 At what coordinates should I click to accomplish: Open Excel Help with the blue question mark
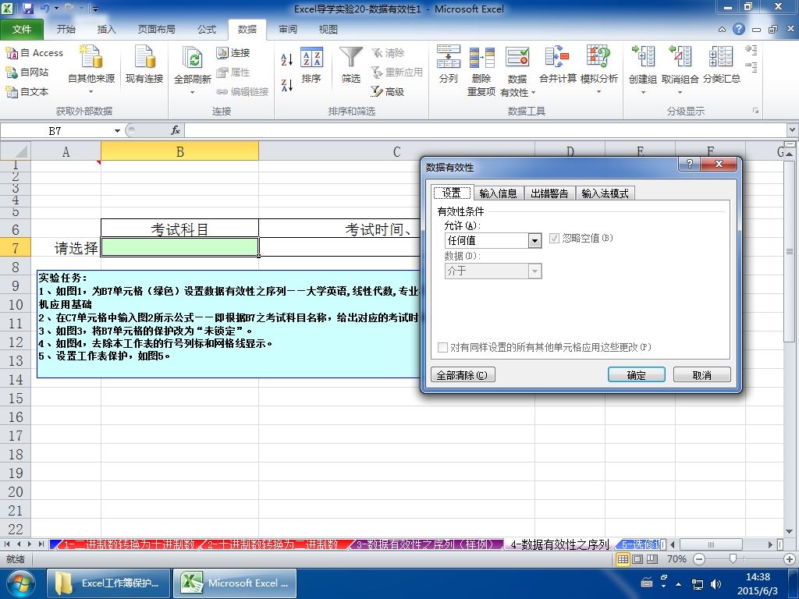tap(739, 29)
